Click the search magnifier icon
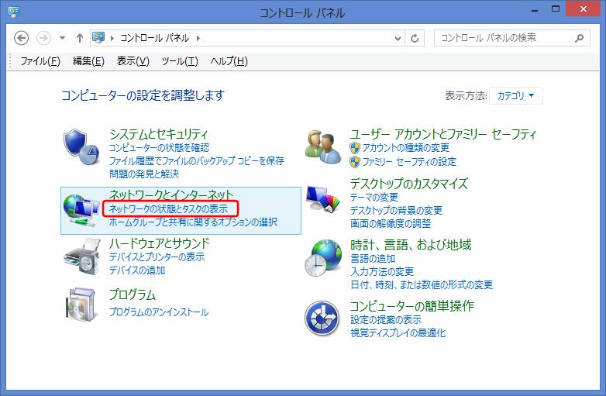Viewport: 606px width, 396px height. pos(579,38)
